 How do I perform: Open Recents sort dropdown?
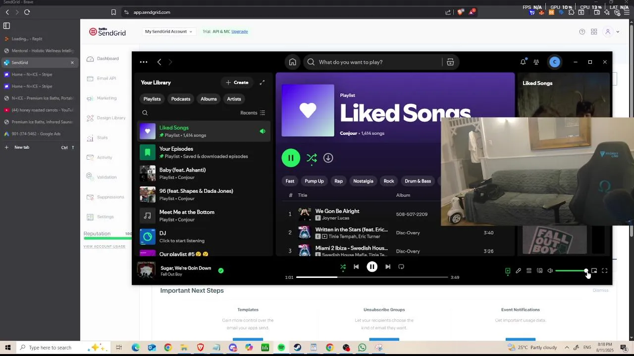253,113
